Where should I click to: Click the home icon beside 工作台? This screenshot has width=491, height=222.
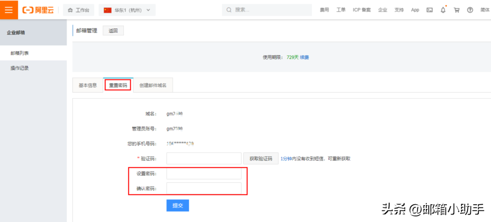(70, 10)
